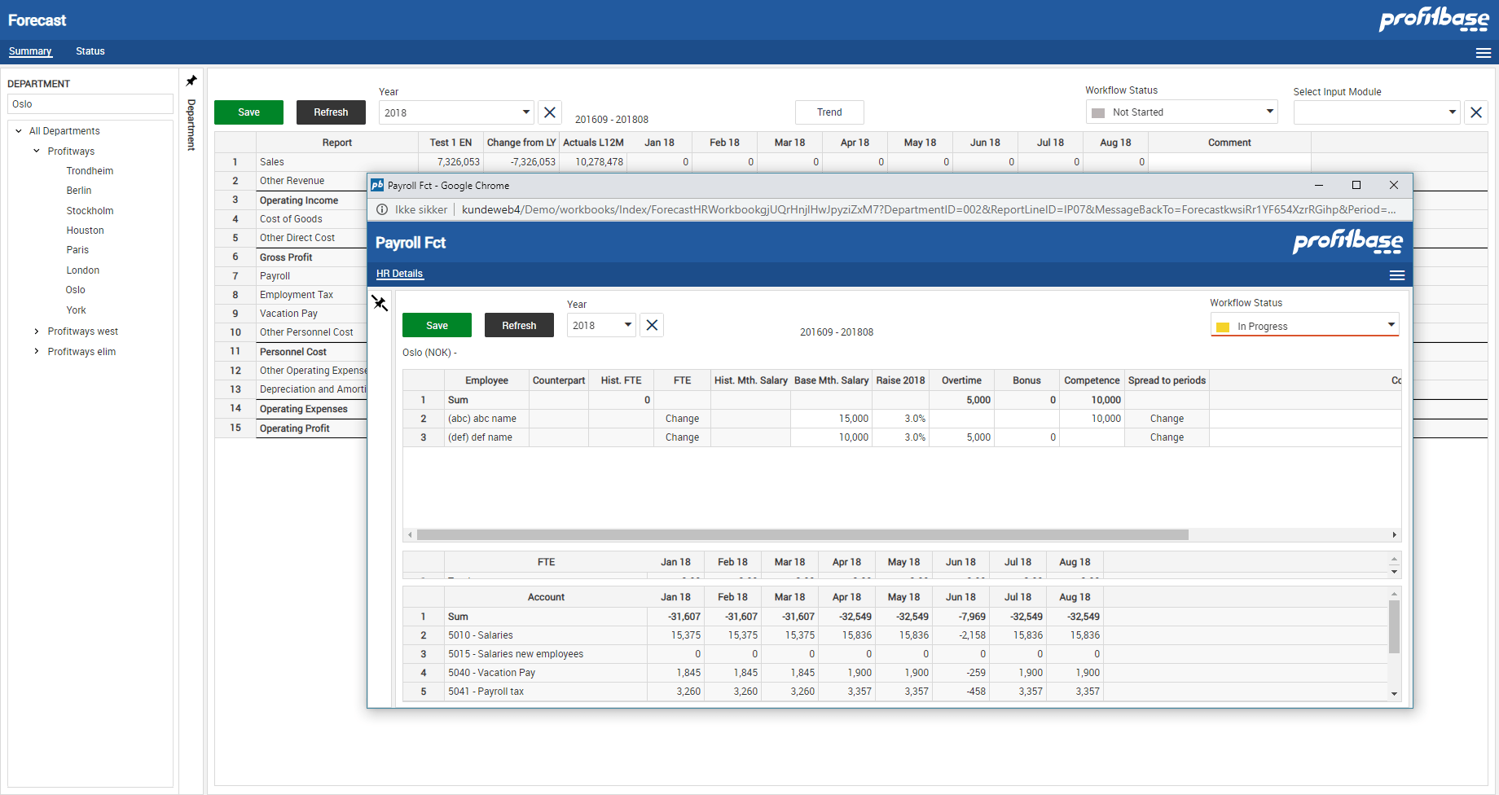Pin the Department panel open
Viewport: 1499px width, 795px height.
click(191, 81)
